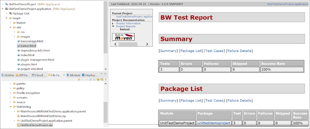
Task: Expand the bwtest folder
Action: (x=10, y=23)
